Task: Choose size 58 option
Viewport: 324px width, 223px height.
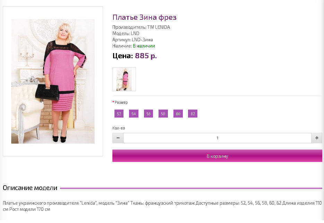Action: pyautogui.click(x=163, y=114)
